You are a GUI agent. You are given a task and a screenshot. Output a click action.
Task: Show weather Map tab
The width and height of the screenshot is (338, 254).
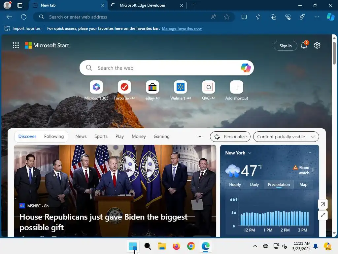coord(303,185)
